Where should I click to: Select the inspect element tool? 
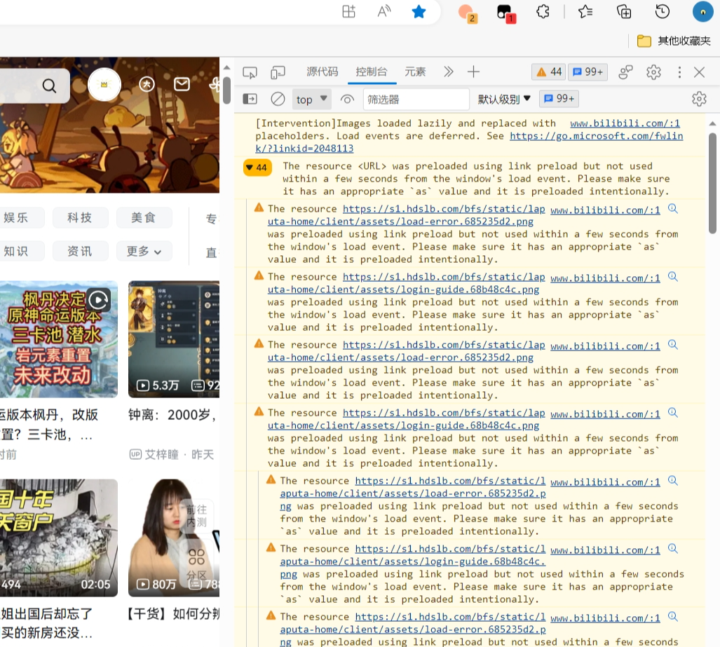[250, 71]
